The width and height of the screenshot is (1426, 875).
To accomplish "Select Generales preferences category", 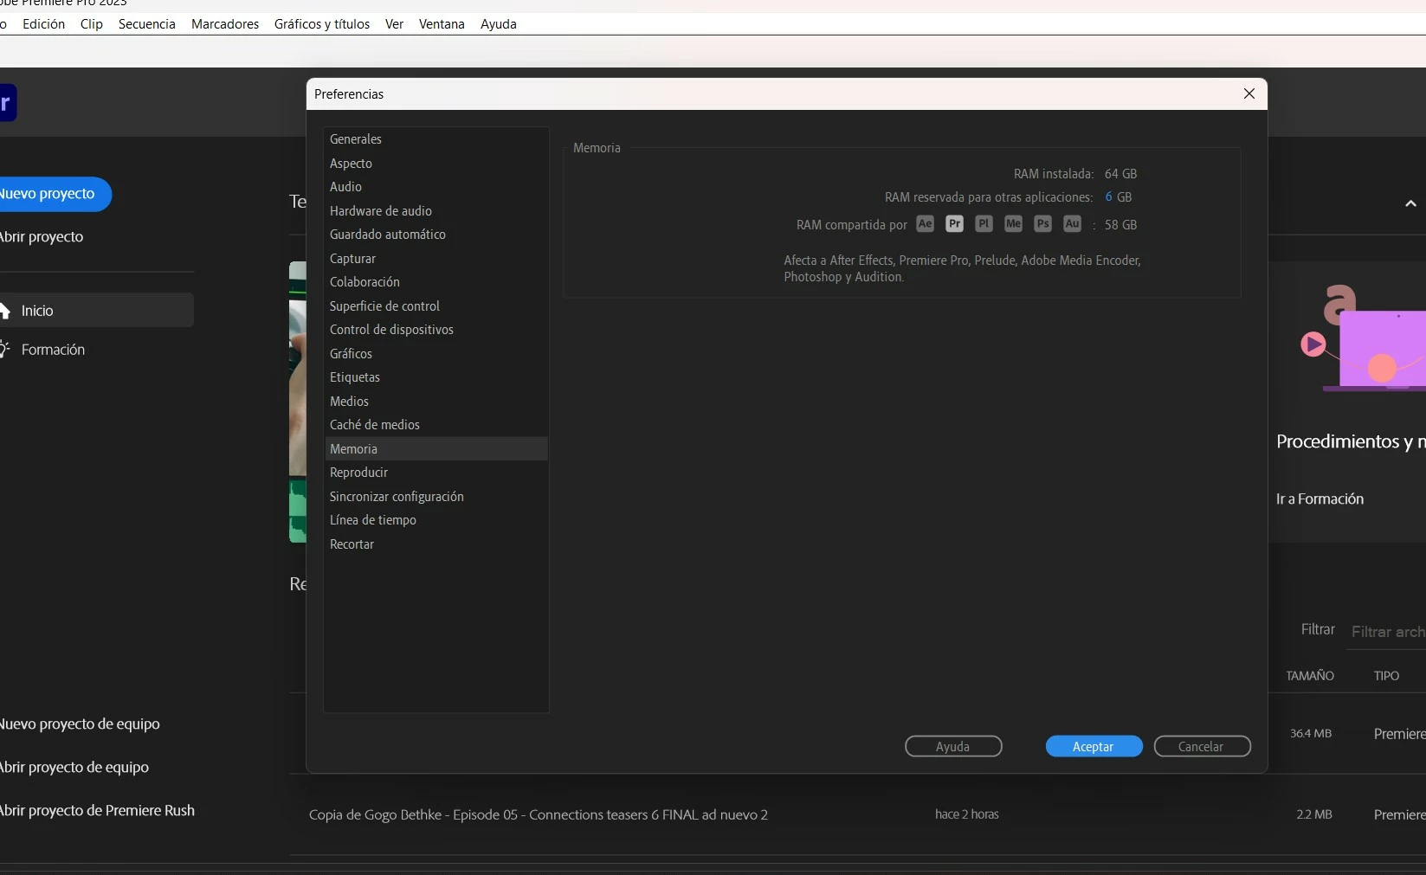I will point(436,139).
